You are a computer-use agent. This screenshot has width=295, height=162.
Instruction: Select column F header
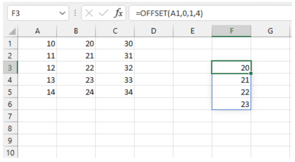231,31
